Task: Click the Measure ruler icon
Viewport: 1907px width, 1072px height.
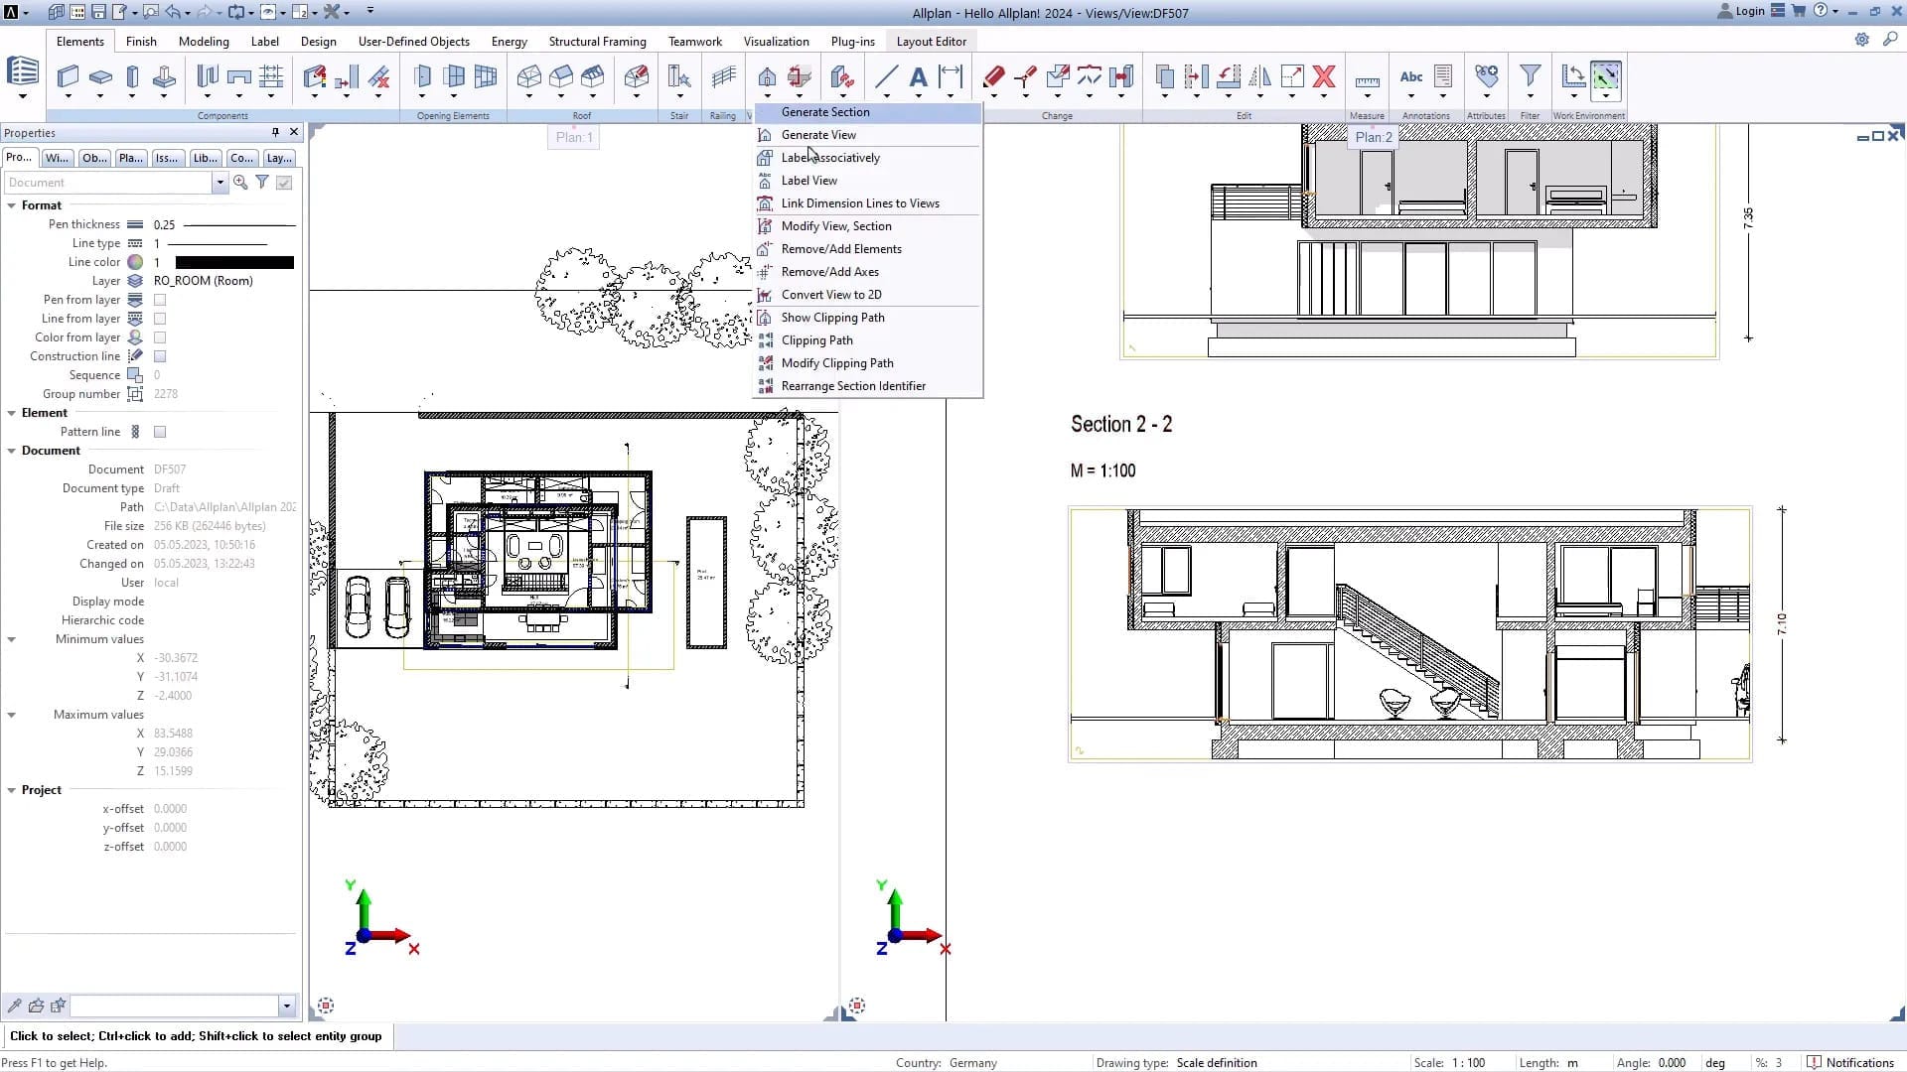Action: click(x=1367, y=81)
